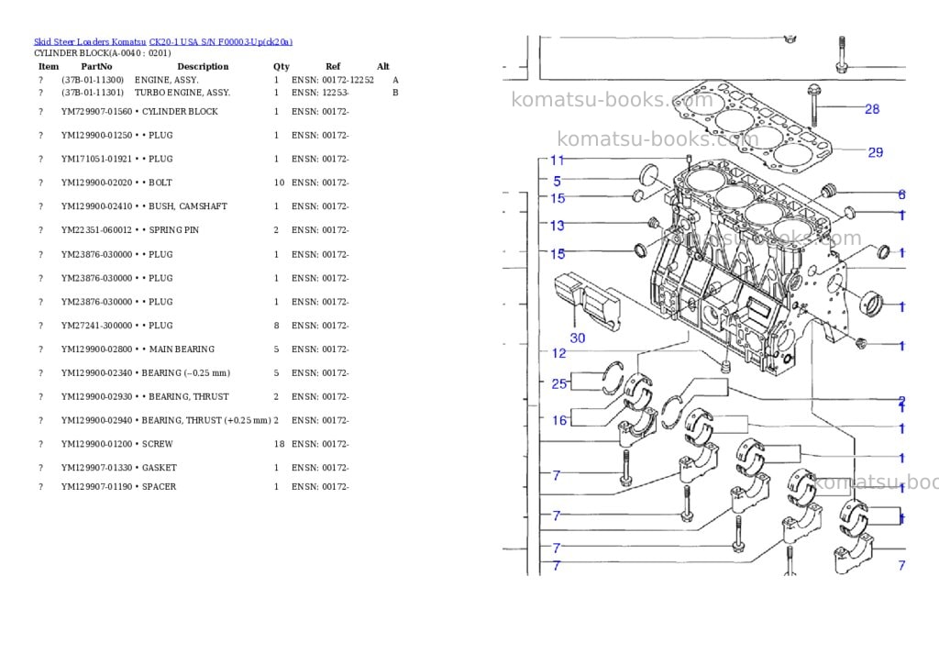
Task: Click part number YM129900-01250
Action: click(x=96, y=136)
